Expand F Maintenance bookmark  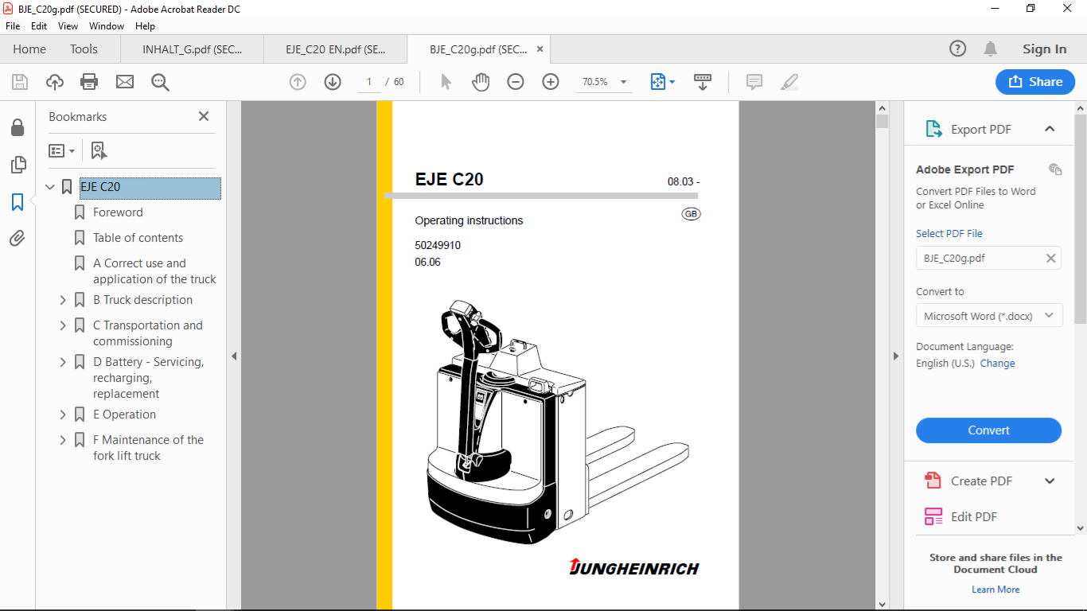coord(63,440)
